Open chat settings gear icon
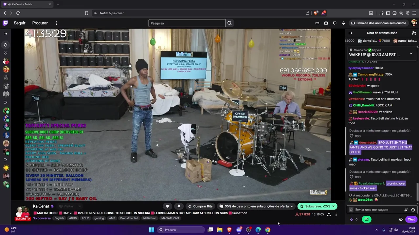Viewport: 419px width, 235px height. pos(401,219)
